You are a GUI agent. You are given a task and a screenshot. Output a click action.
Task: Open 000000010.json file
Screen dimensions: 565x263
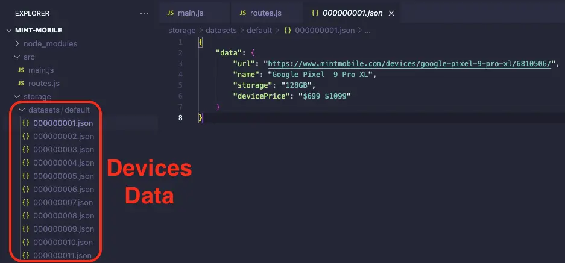(x=63, y=242)
